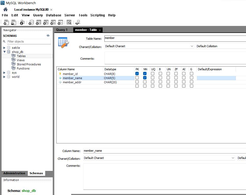246x195 pixels.
Task: Check NN for member_addr
Action: click(x=145, y=82)
